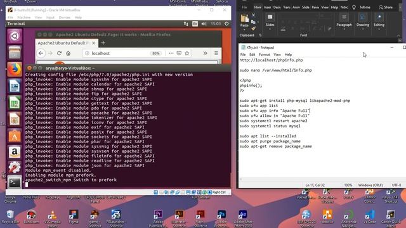Image resolution: width=406 pixels, height=228 pixels.
Task: Open VirtualBox View menu
Action: coord(38,17)
